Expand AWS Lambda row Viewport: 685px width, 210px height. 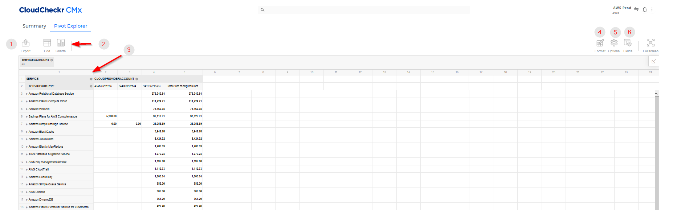(x=27, y=192)
